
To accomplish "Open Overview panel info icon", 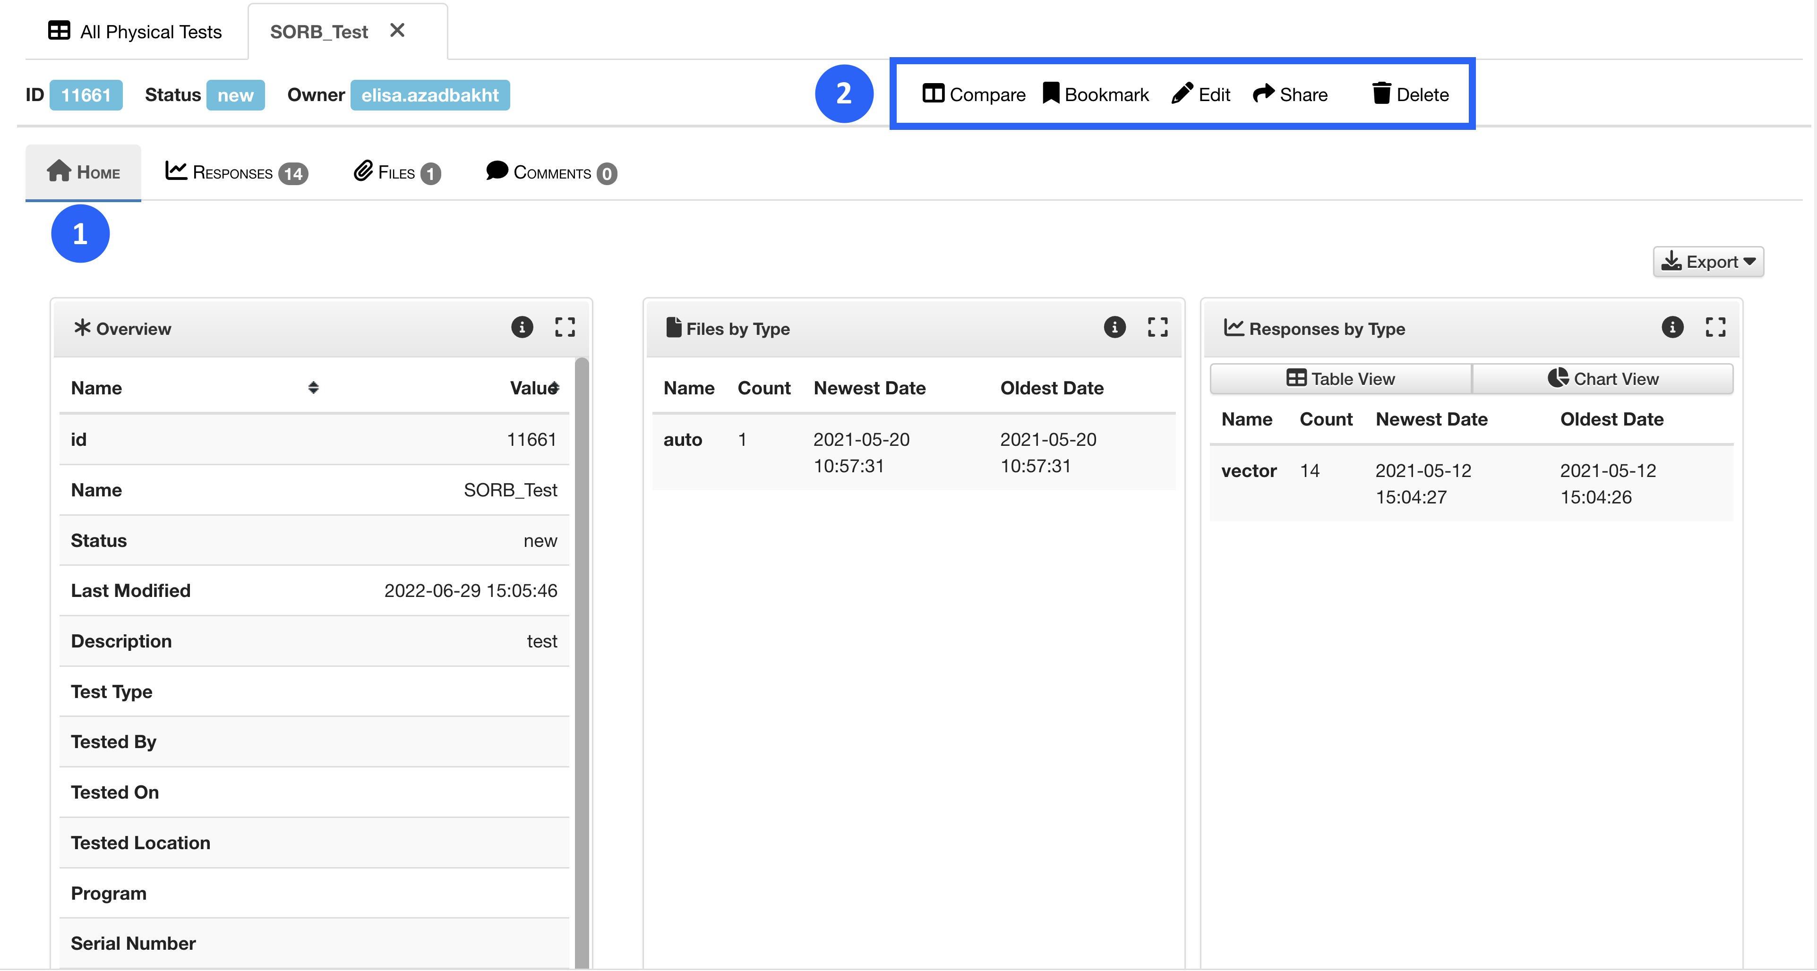I will click(x=521, y=327).
